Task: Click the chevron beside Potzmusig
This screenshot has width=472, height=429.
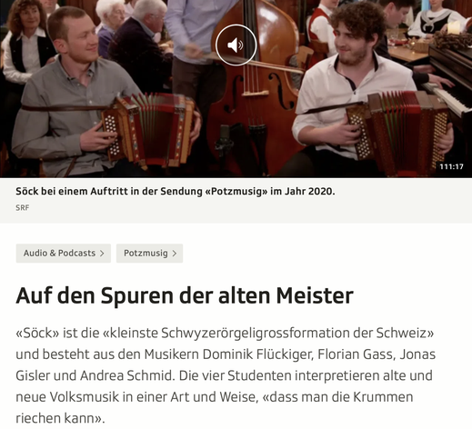Action: 175,254
